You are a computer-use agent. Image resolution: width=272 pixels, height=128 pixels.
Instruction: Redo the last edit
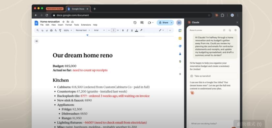pos(47,31)
